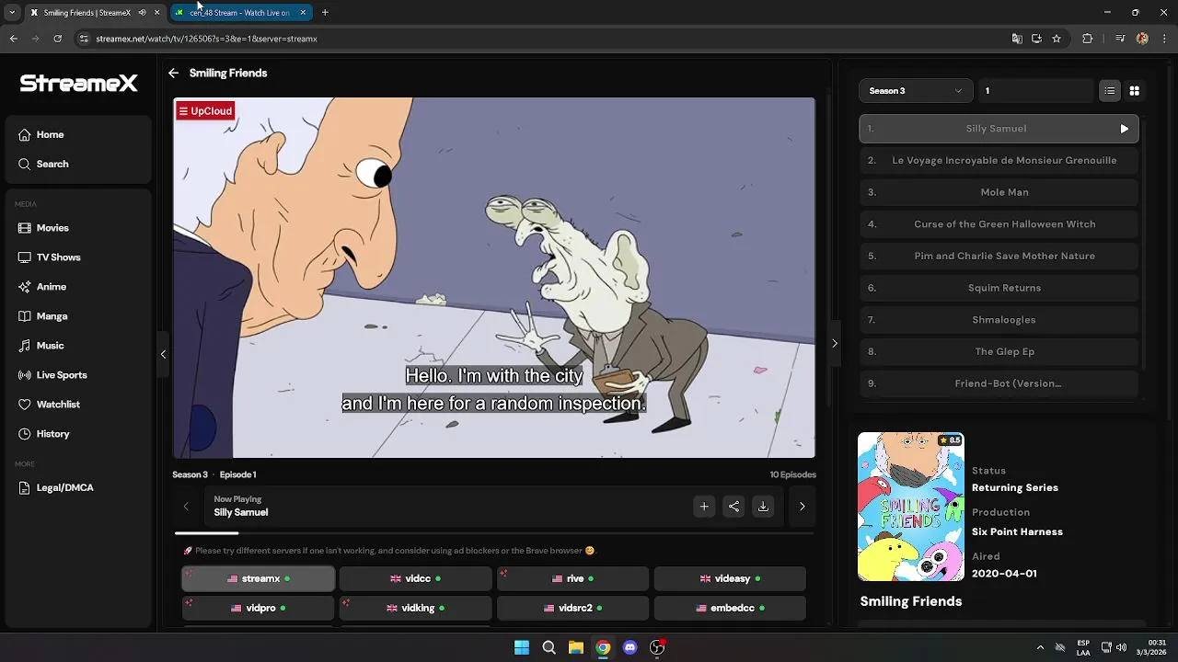This screenshot has height=662, width=1178.
Task: Collapse the episode panel with right arrow handle
Action: tap(835, 344)
